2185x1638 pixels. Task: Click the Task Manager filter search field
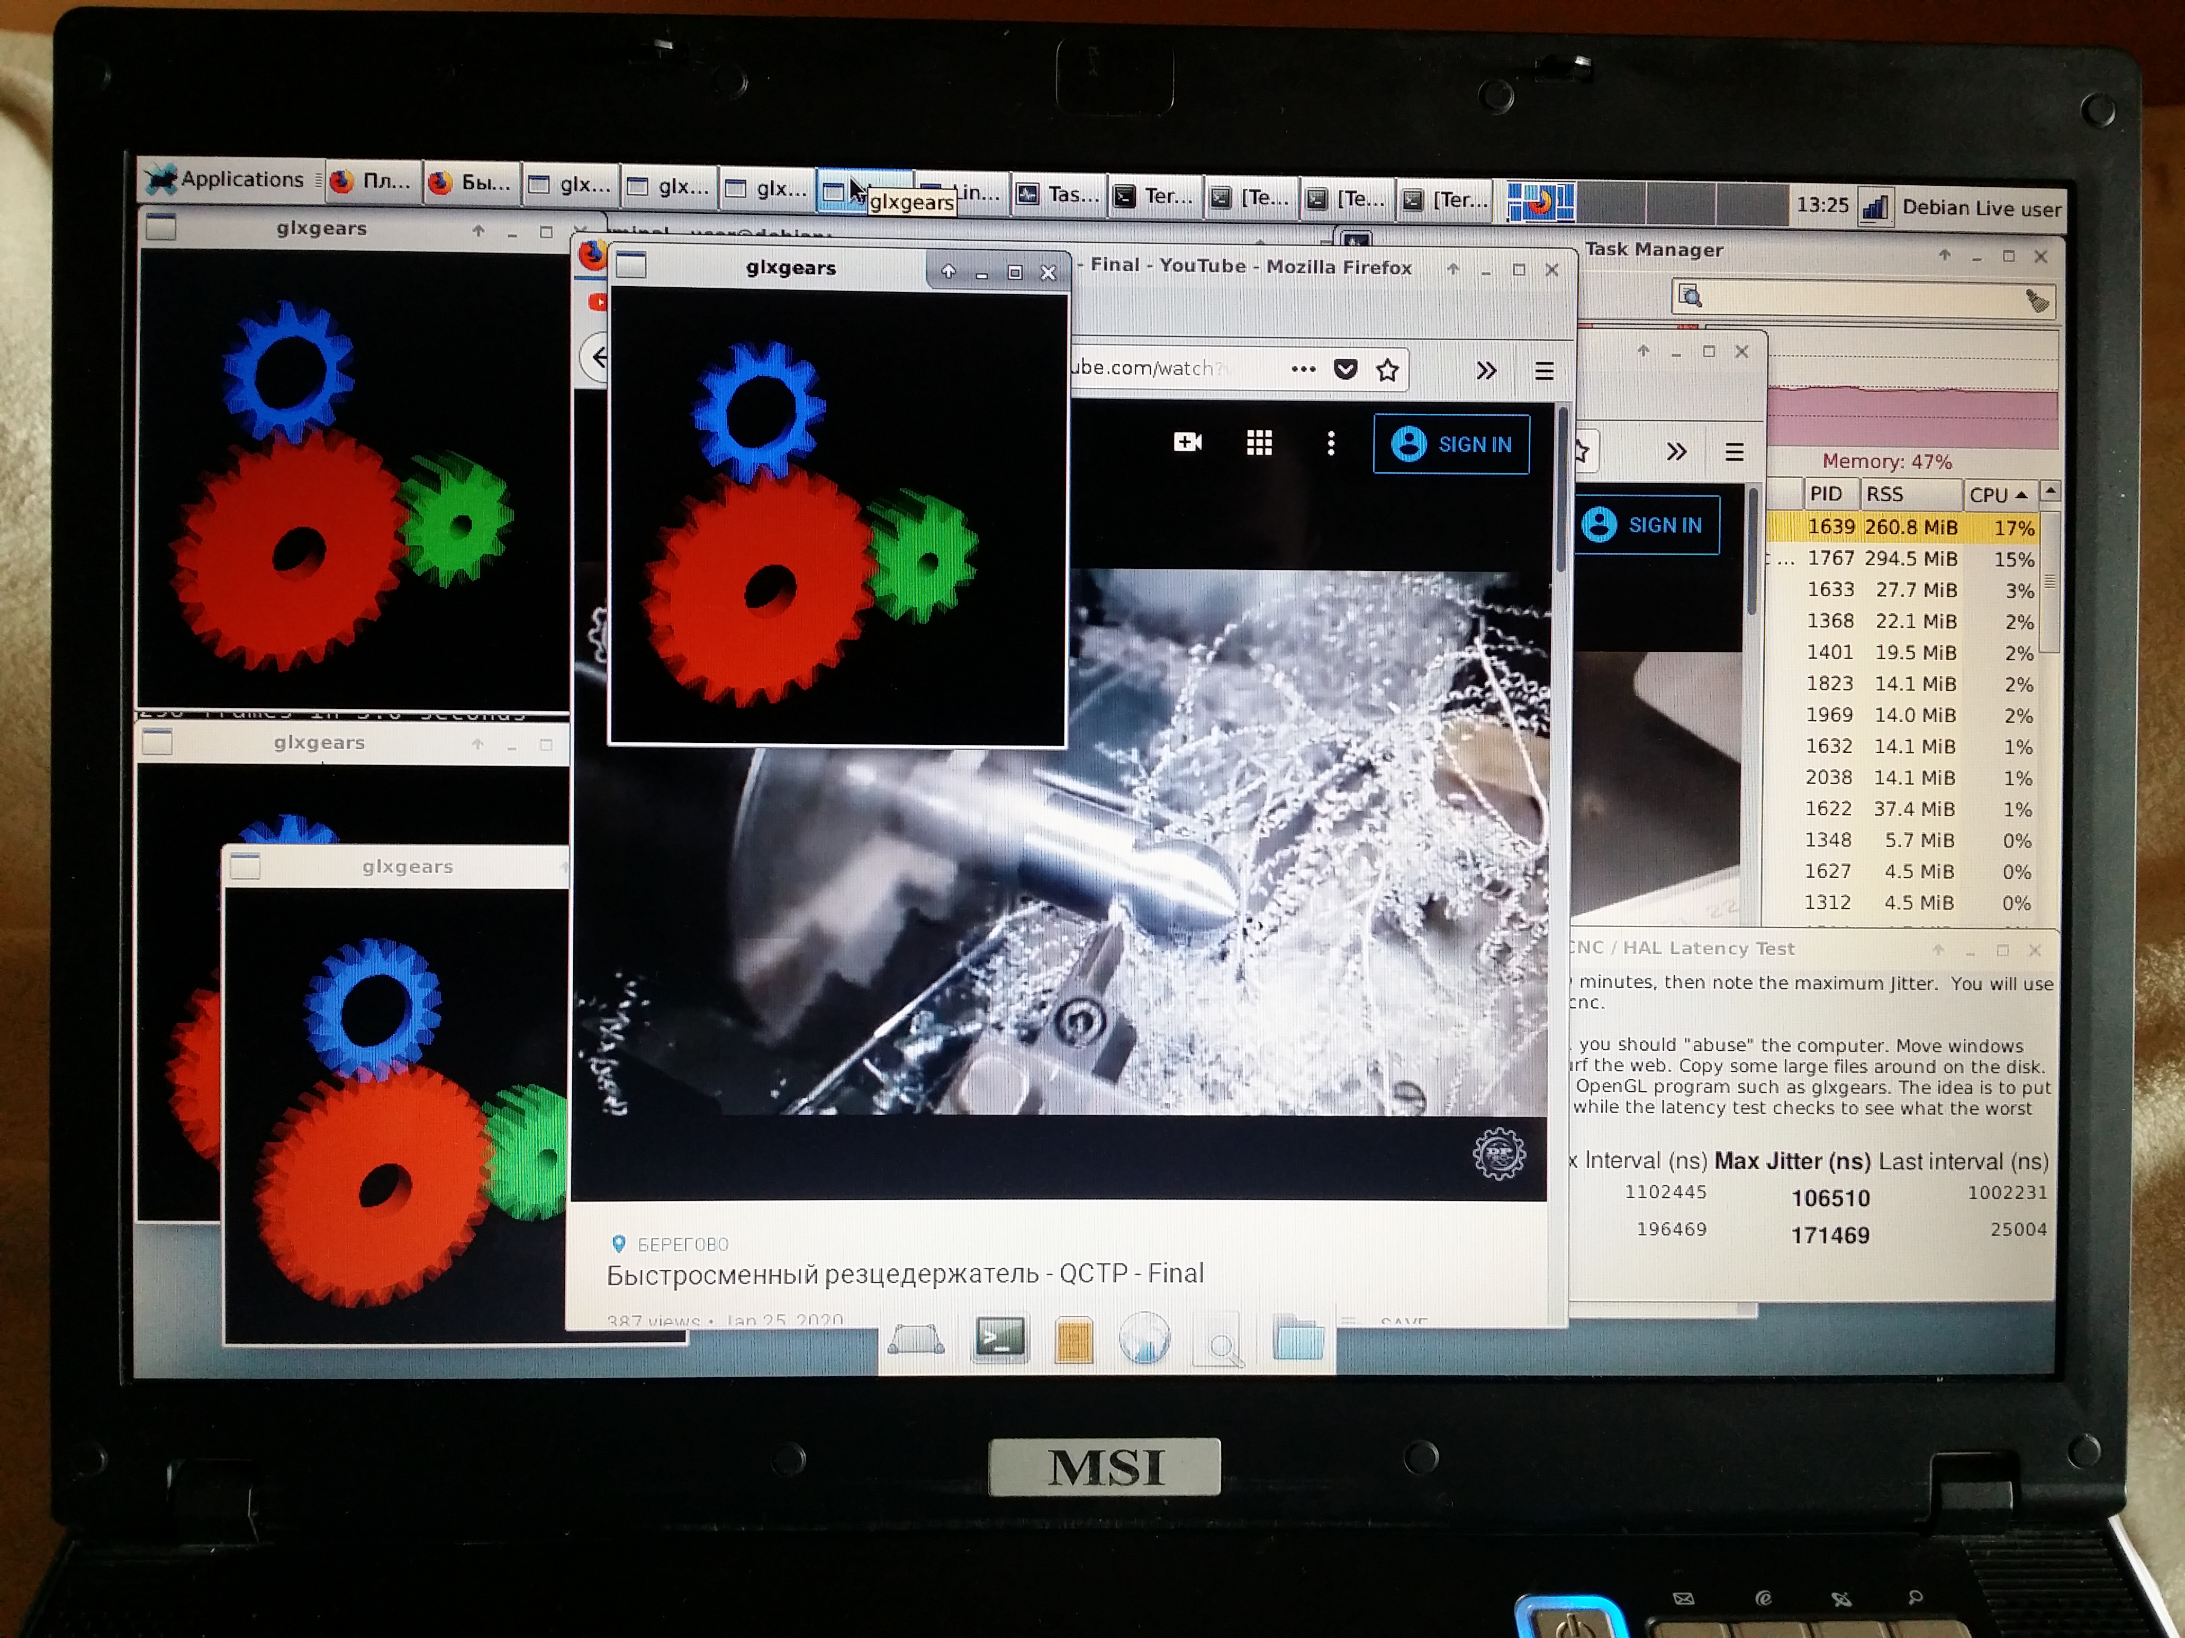pos(1857,297)
